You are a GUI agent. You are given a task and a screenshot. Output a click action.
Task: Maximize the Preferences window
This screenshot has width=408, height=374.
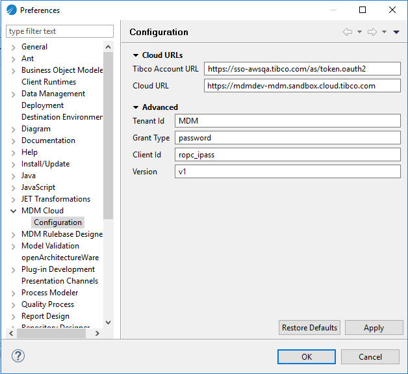(x=363, y=10)
